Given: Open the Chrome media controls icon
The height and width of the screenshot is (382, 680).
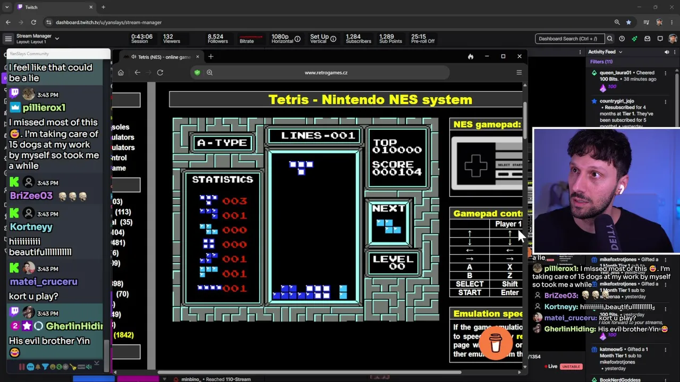Looking at the screenshot, I should pos(646,22).
